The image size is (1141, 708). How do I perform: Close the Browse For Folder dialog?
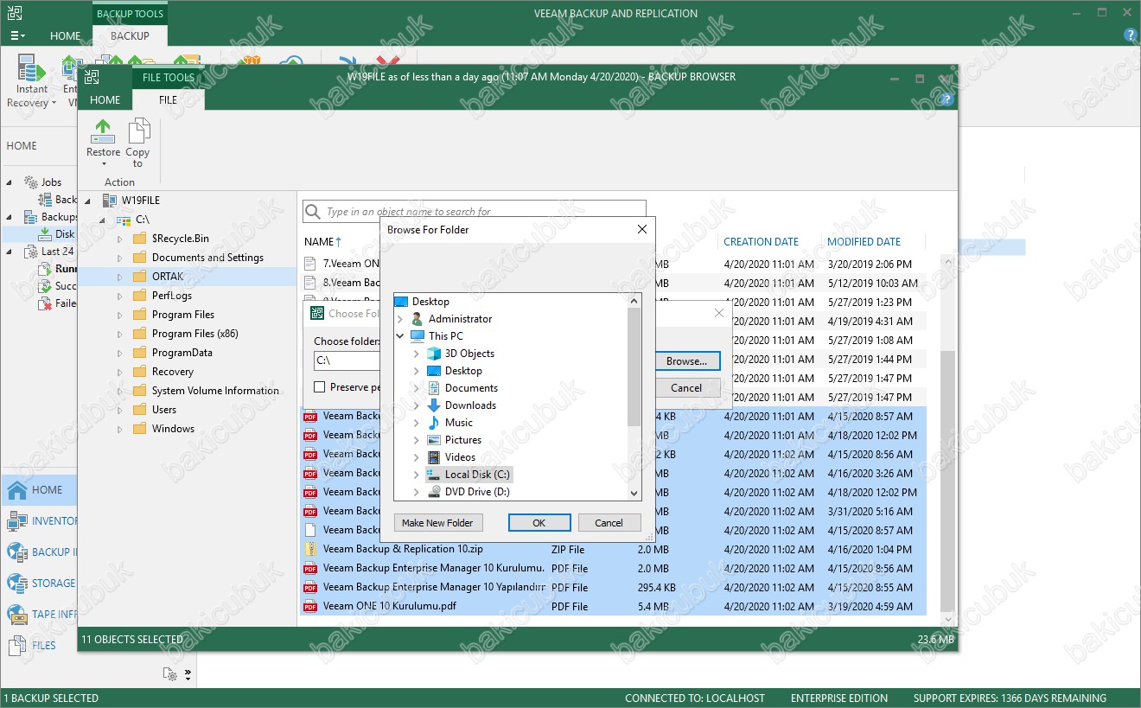tap(641, 230)
